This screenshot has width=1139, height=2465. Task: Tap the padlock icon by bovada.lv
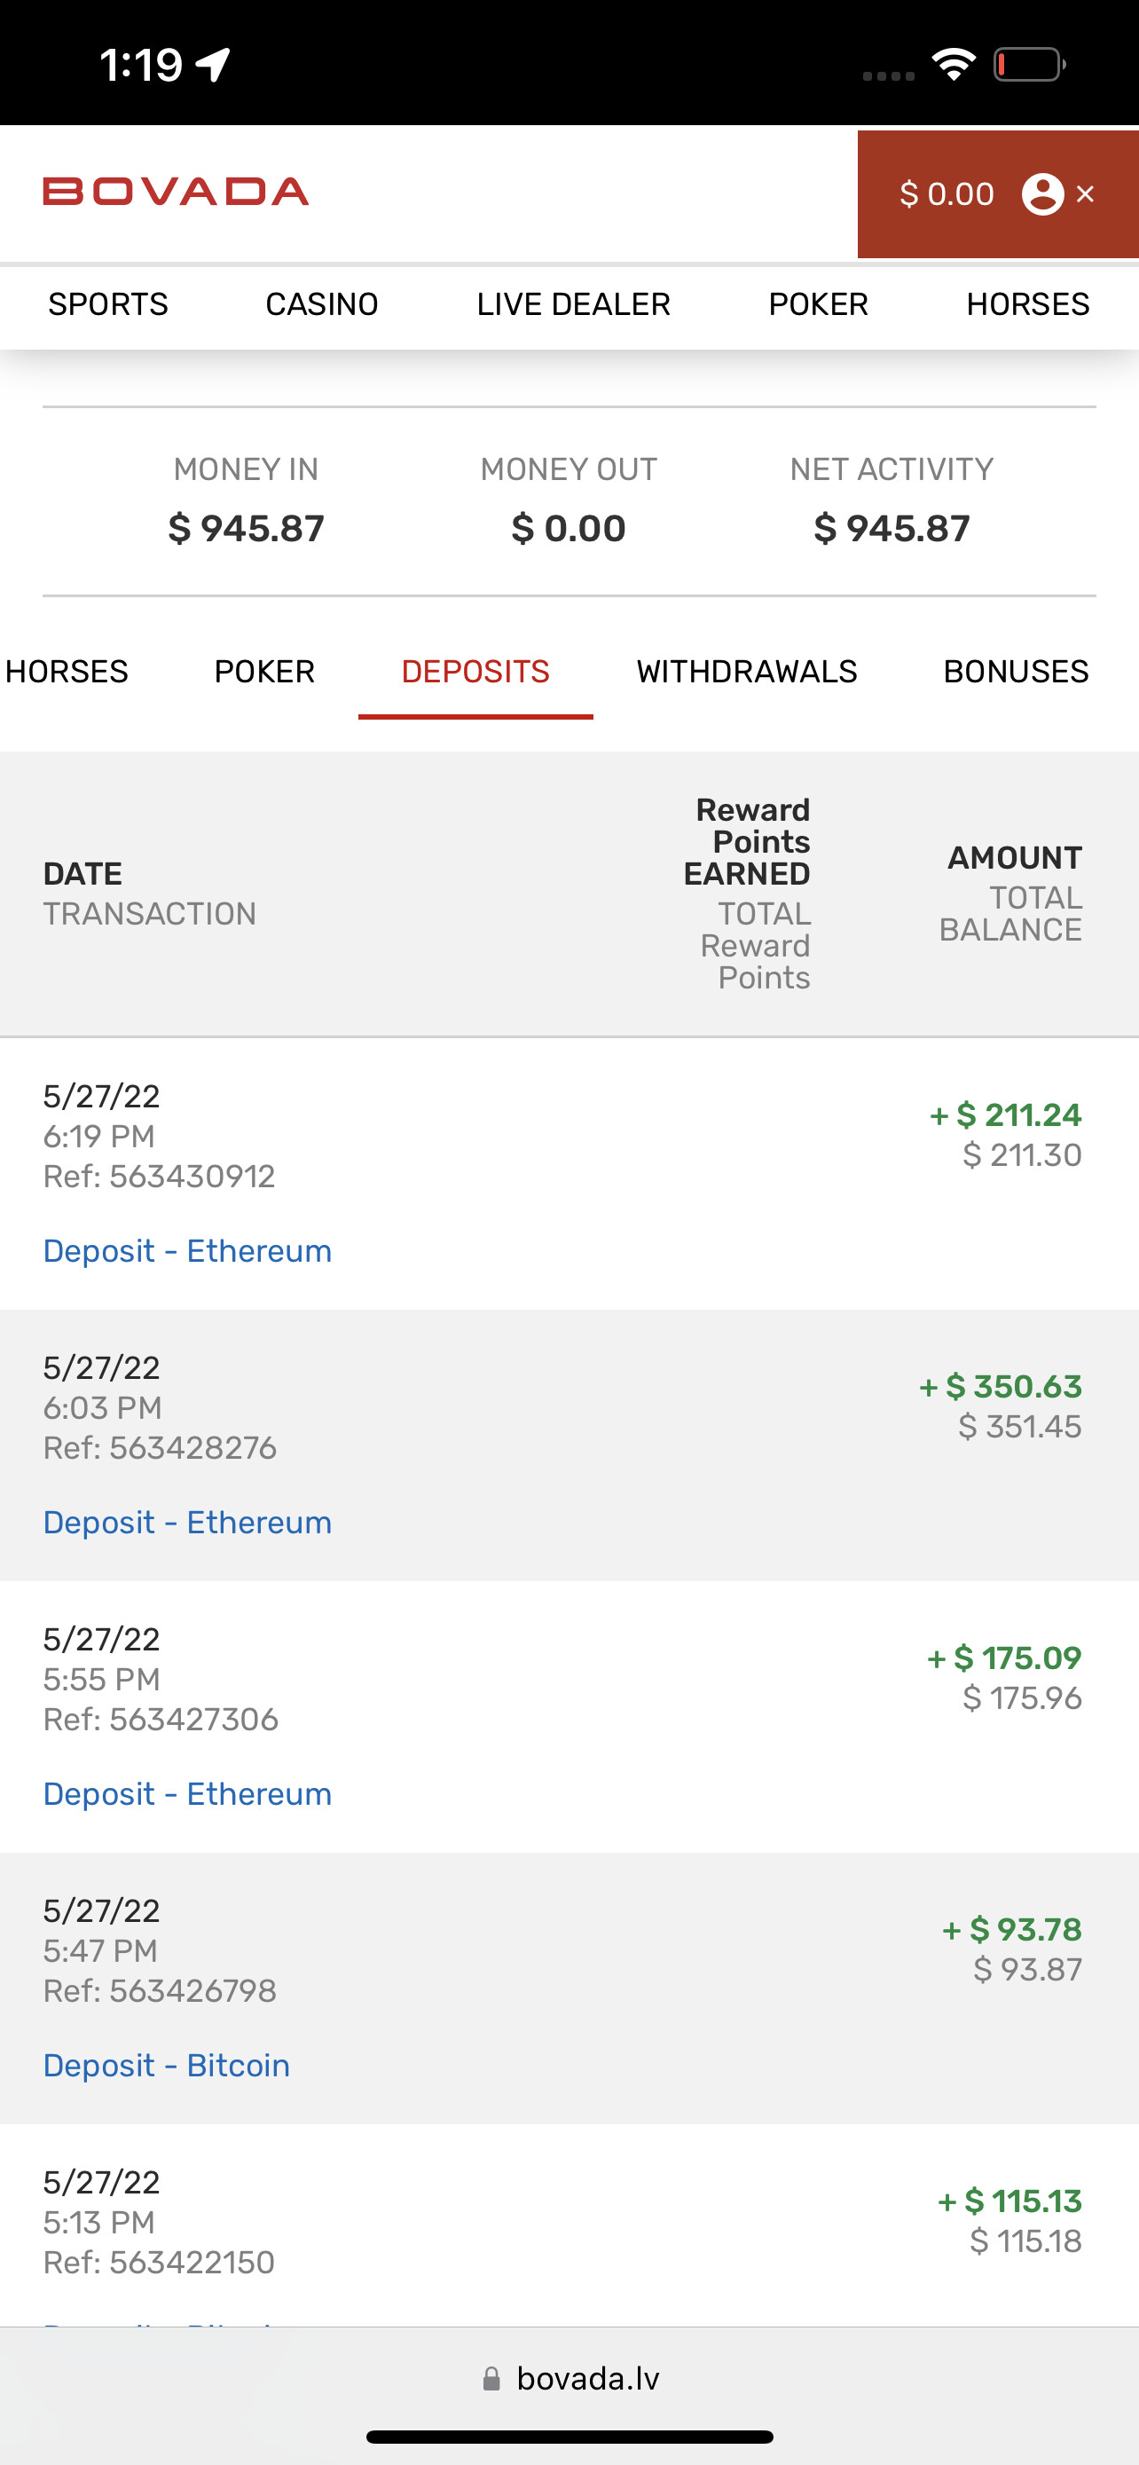coord(491,2379)
